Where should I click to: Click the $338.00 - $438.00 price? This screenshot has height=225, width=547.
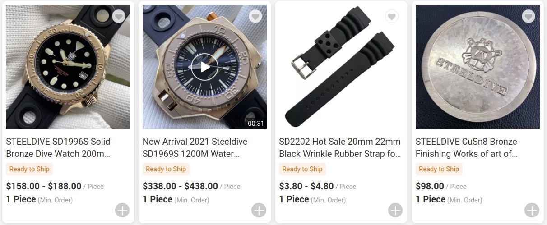coord(180,186)
